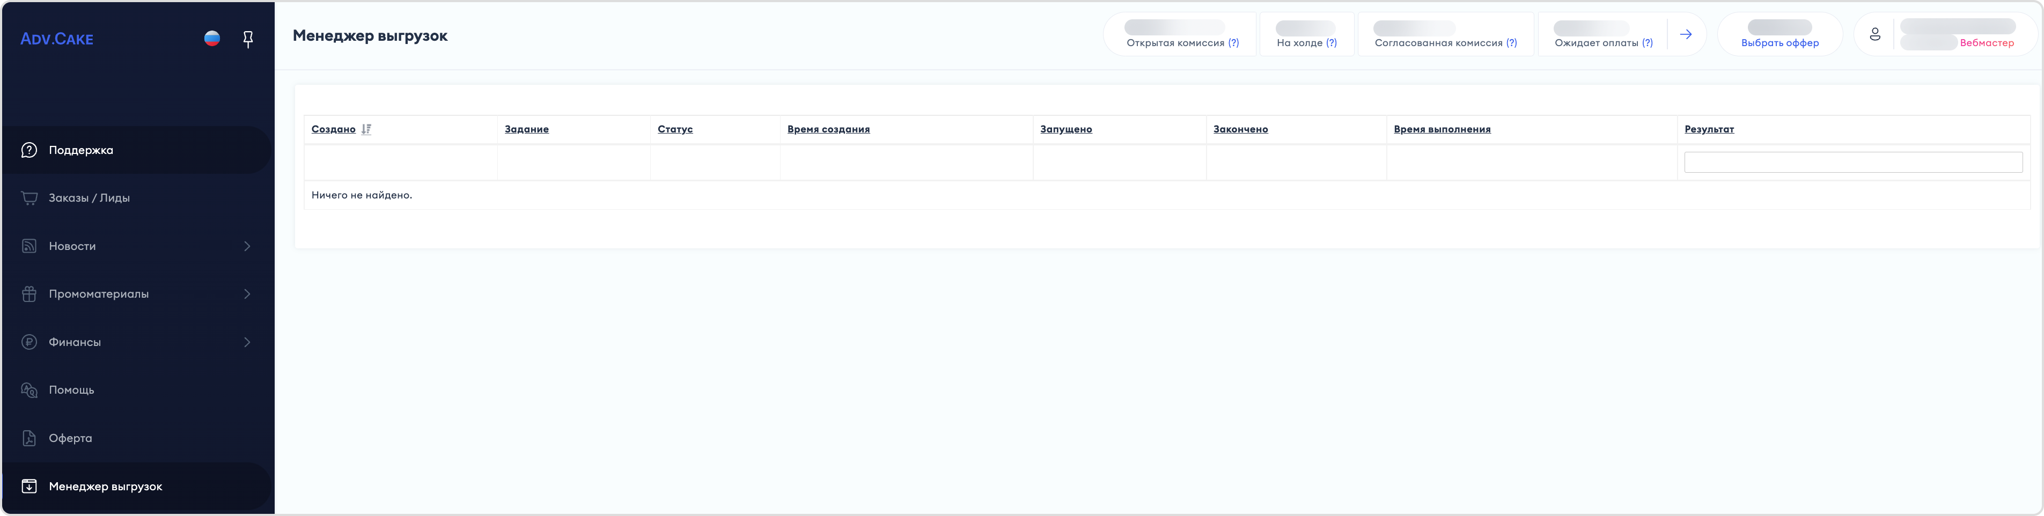Expand the Финансы submenu chevron
This screenshot has width=2044, height=516.
(247, 342)
